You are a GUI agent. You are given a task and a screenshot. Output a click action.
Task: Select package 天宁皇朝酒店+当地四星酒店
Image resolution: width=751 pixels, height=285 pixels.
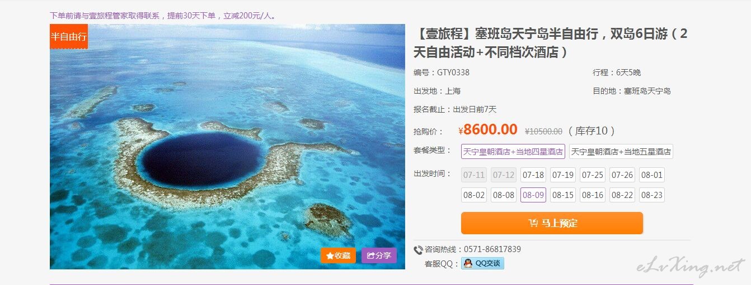(x=513, y=152)
